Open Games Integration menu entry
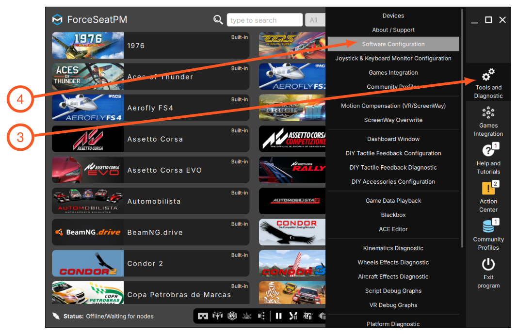Screen dimensions: 518x335 393,72
